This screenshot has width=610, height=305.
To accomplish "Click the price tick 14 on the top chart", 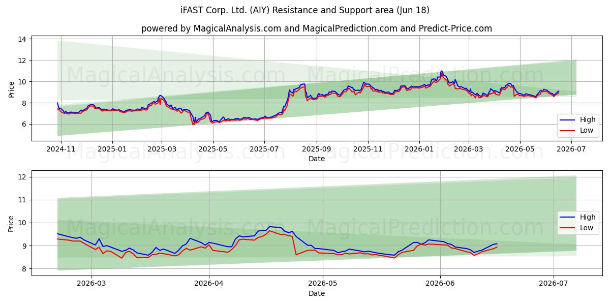I will 23,39.
